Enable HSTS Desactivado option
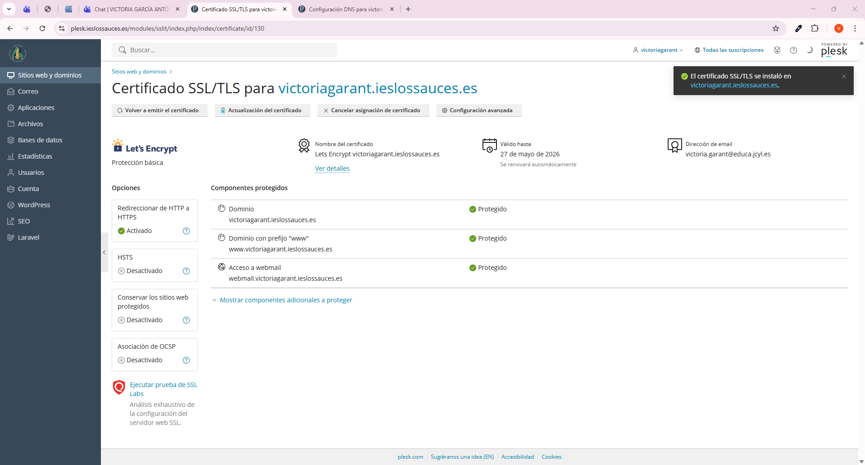The width and height of the screenshot is (865, 465). tap(140, 271)
